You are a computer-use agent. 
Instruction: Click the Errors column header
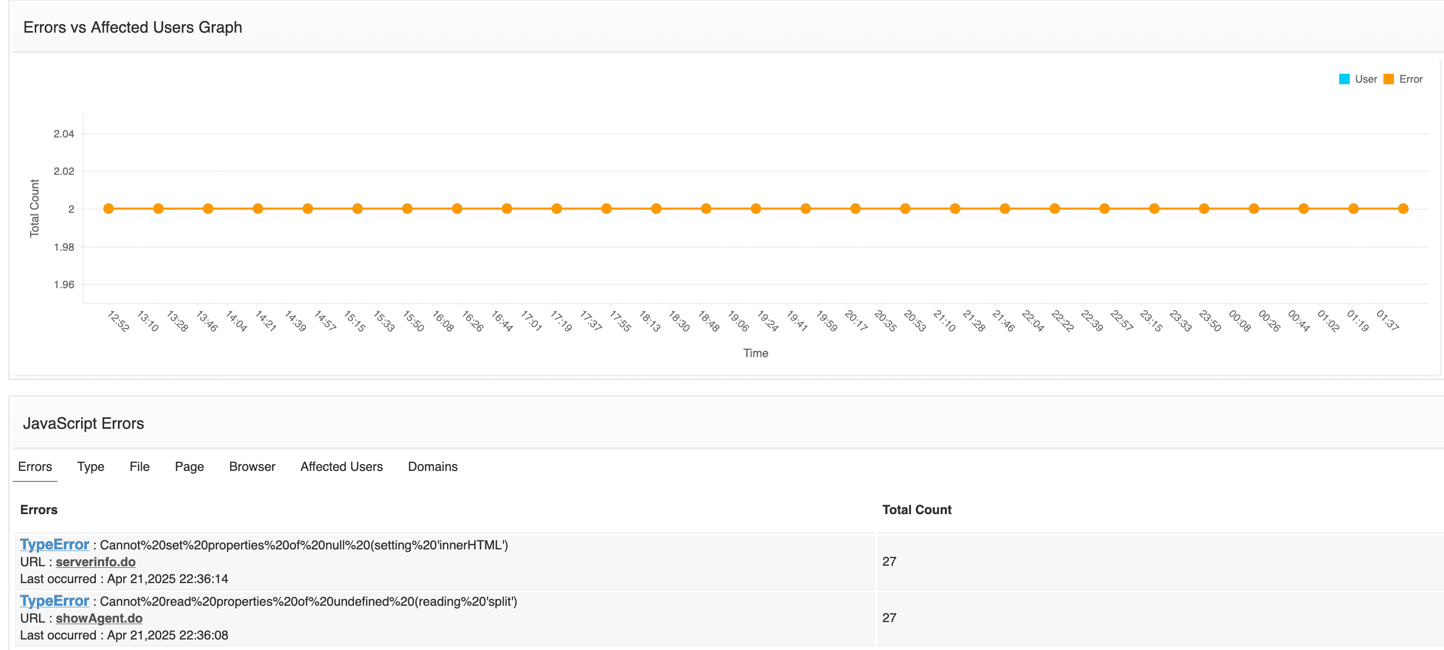[x=38, y=509]
